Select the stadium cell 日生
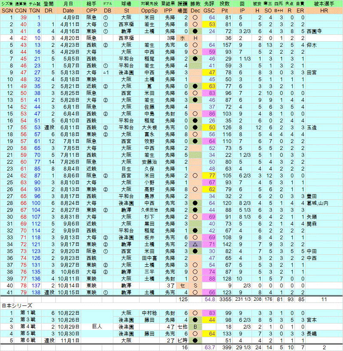Viewport: 343px width, 351px height. coord(126,168)
